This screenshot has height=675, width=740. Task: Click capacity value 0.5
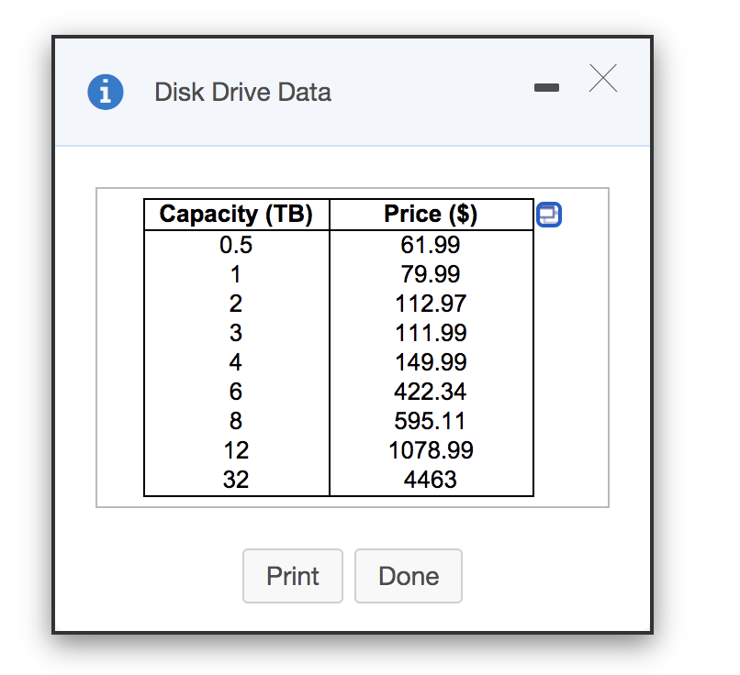236,245
